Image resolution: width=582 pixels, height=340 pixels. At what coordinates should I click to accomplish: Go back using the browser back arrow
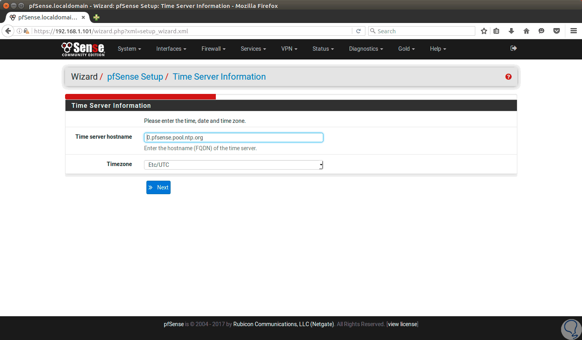(8, 31)
